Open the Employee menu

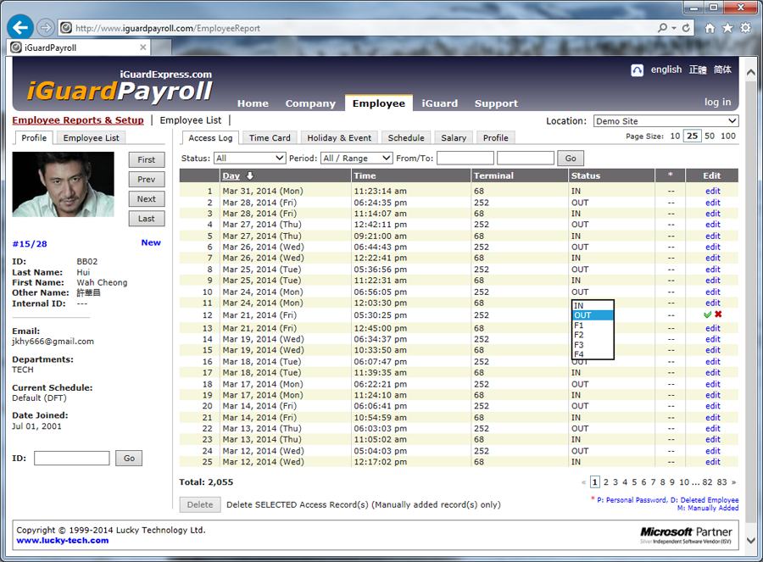tap(379, 103)
